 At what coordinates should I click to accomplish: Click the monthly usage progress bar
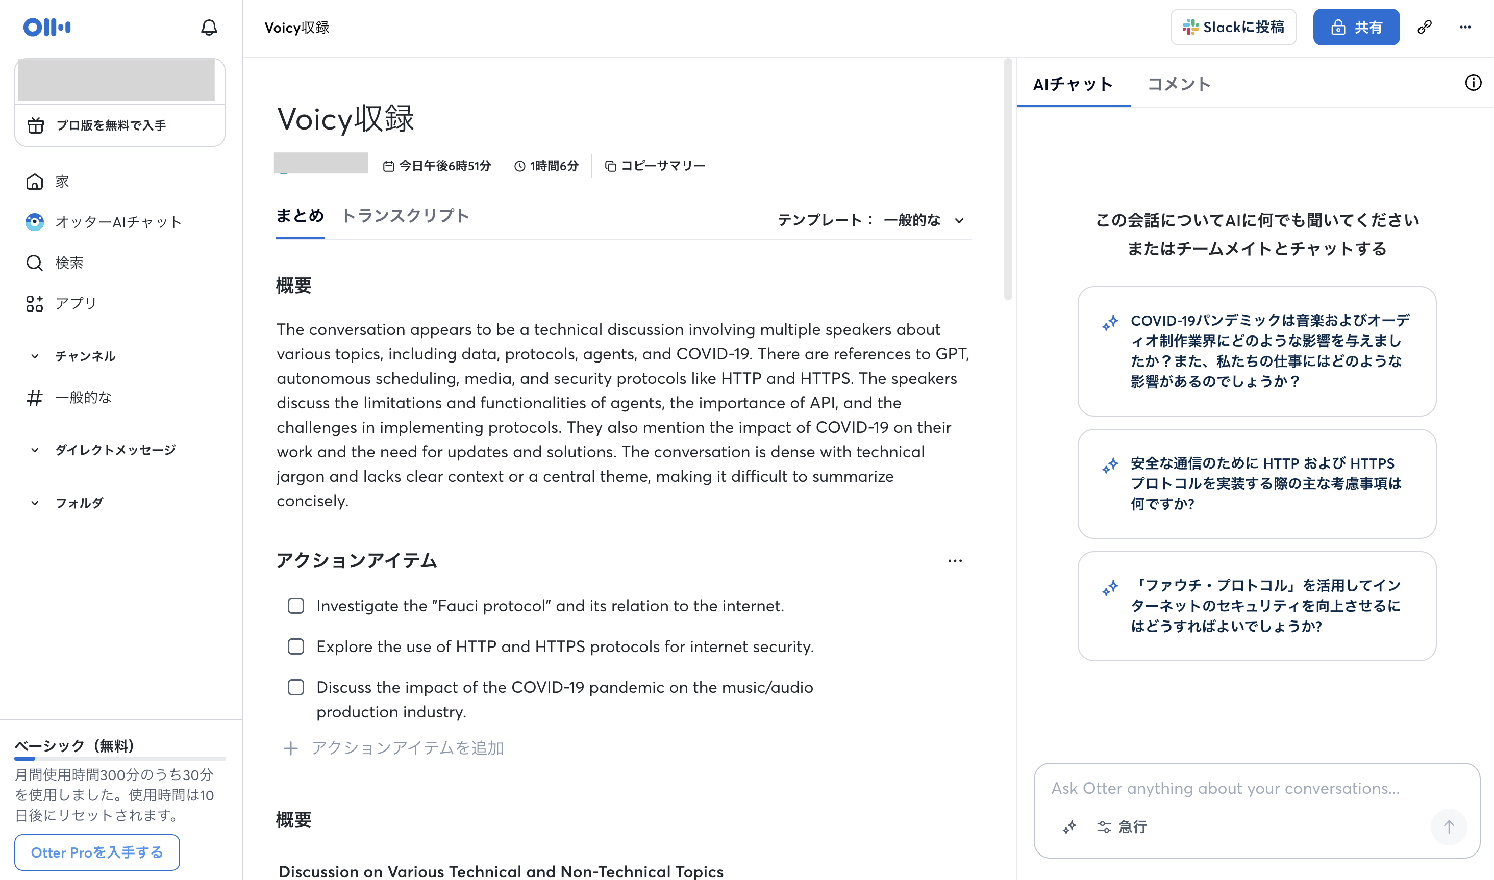click(x=119, y=759)
